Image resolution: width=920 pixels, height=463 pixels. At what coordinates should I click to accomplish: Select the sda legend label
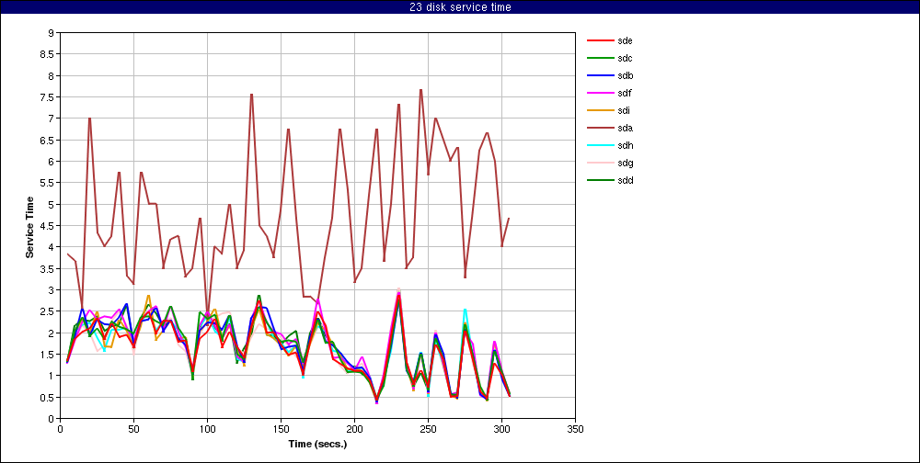pos(625,128)
